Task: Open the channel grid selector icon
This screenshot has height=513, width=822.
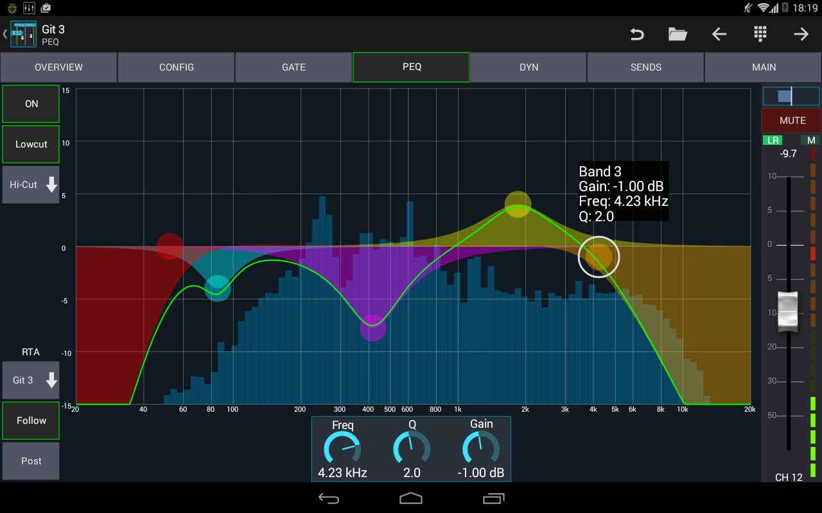Action: 760,34
